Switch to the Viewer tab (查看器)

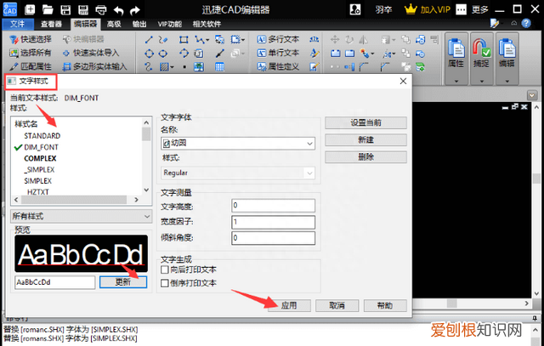51,24
